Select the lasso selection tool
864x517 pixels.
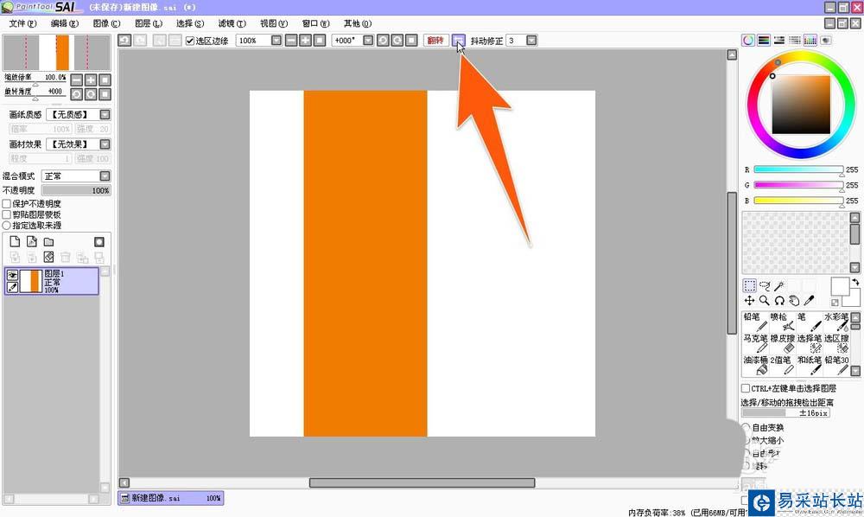pos(765,285)
